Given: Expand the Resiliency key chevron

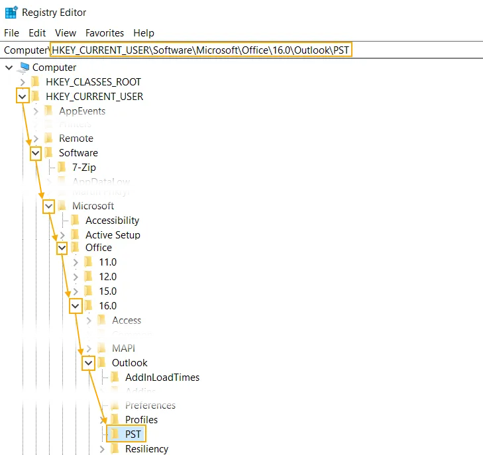Looking at the screenshot, I should tap(102, 449).
